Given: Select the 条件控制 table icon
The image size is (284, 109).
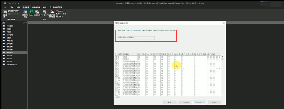Looking at the screenshot, I should click(x=4, y=50).
